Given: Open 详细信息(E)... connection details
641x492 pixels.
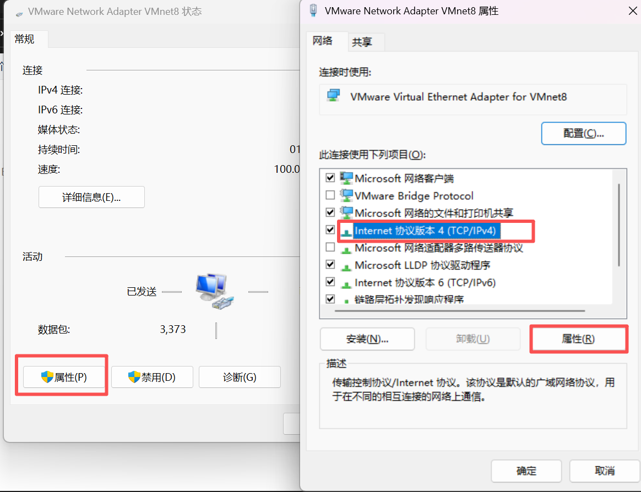Looking at the screenshot, I should (91, 198).
